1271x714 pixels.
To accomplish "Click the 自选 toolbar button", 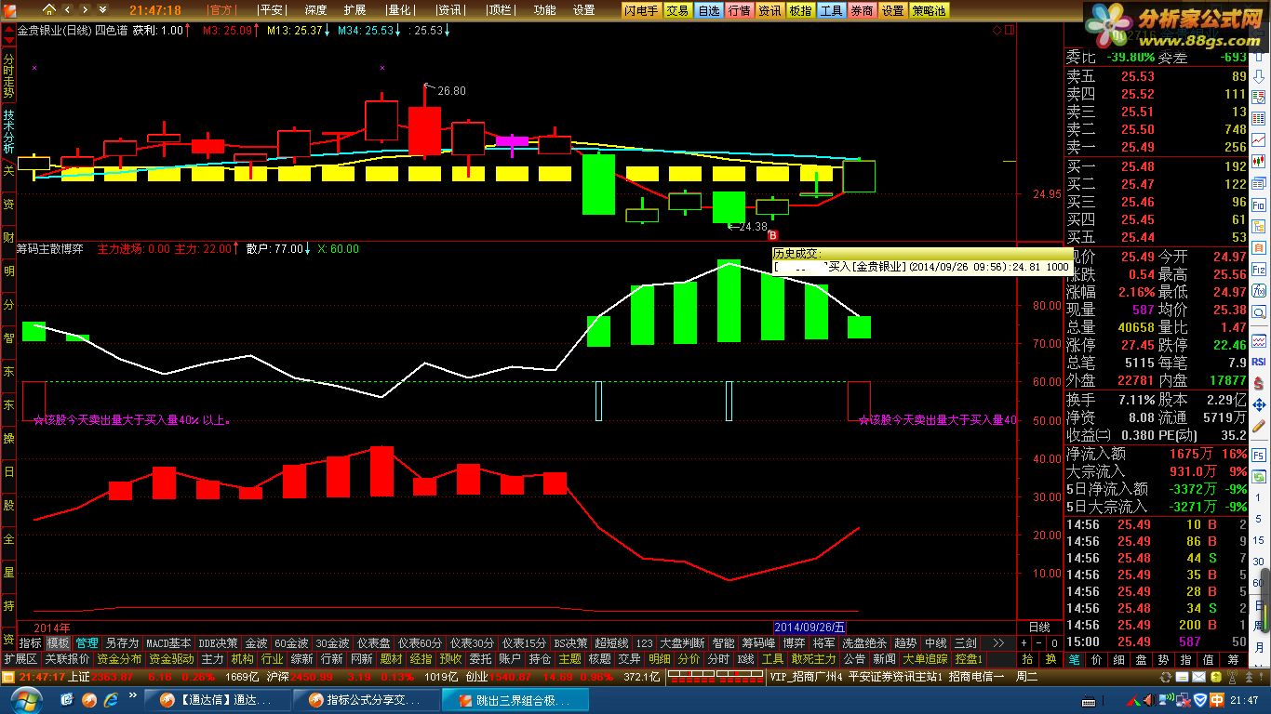I will tap(709, 10).
